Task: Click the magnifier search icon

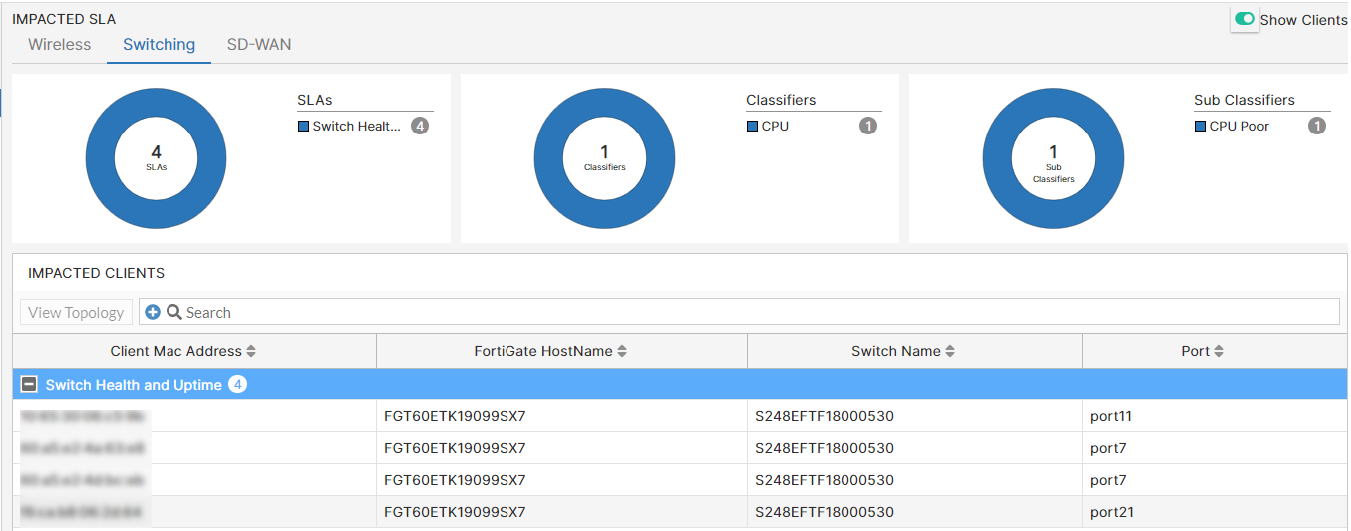Action: (x=173, y=312)
